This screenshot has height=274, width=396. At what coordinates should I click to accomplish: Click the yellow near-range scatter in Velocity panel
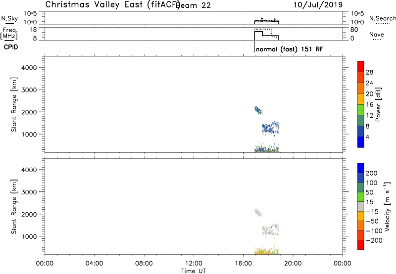(266, 251)
